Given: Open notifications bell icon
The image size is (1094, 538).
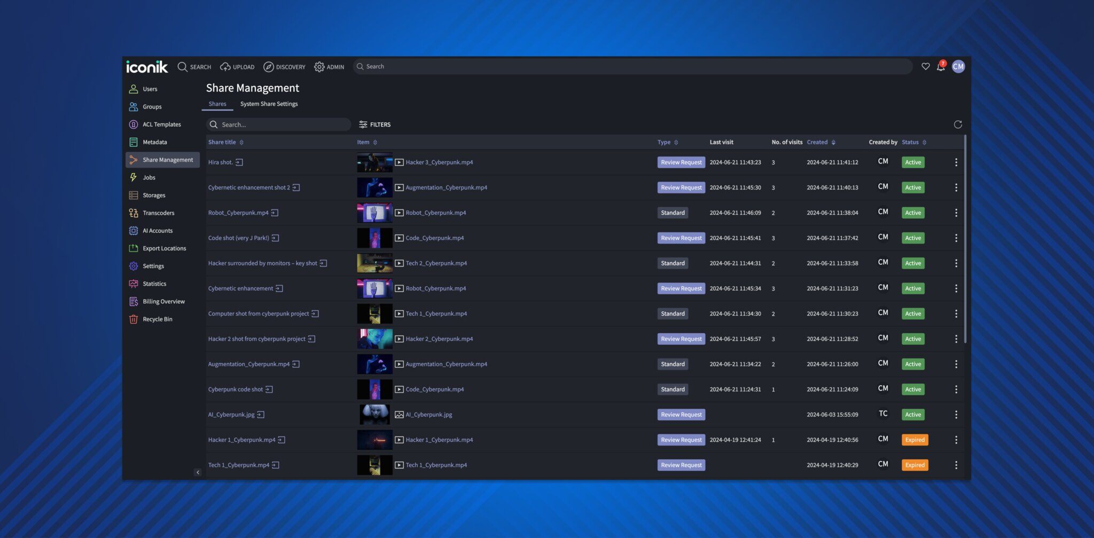Looking at the screenshot, I should tap(941, 67).
